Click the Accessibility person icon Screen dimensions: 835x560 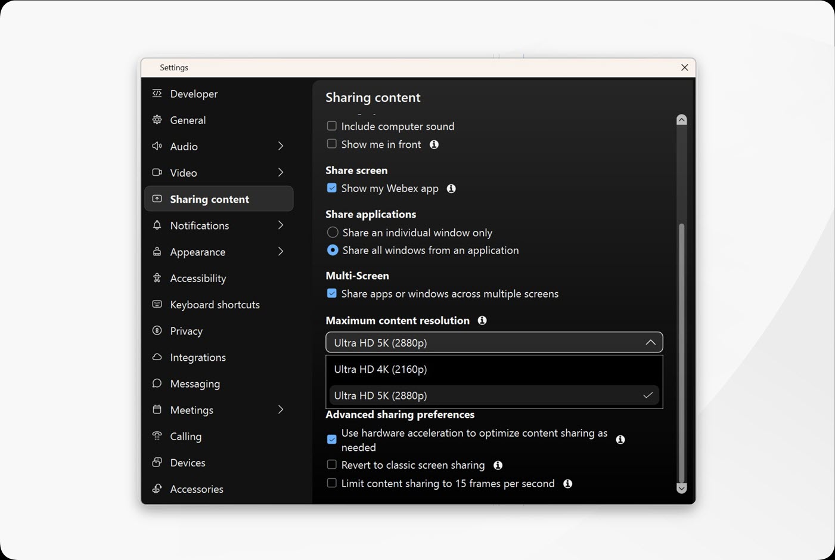[x=157, y=278]
